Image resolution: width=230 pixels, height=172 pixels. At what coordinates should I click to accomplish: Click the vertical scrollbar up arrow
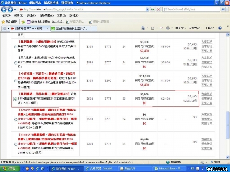pyautogui.click(x=227, y=35)
